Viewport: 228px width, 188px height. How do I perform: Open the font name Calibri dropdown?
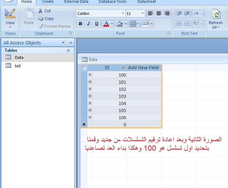click(x=123, y=13)
